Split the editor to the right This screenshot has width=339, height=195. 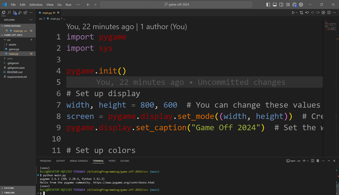pyautogui.click(x=329, y=13)
